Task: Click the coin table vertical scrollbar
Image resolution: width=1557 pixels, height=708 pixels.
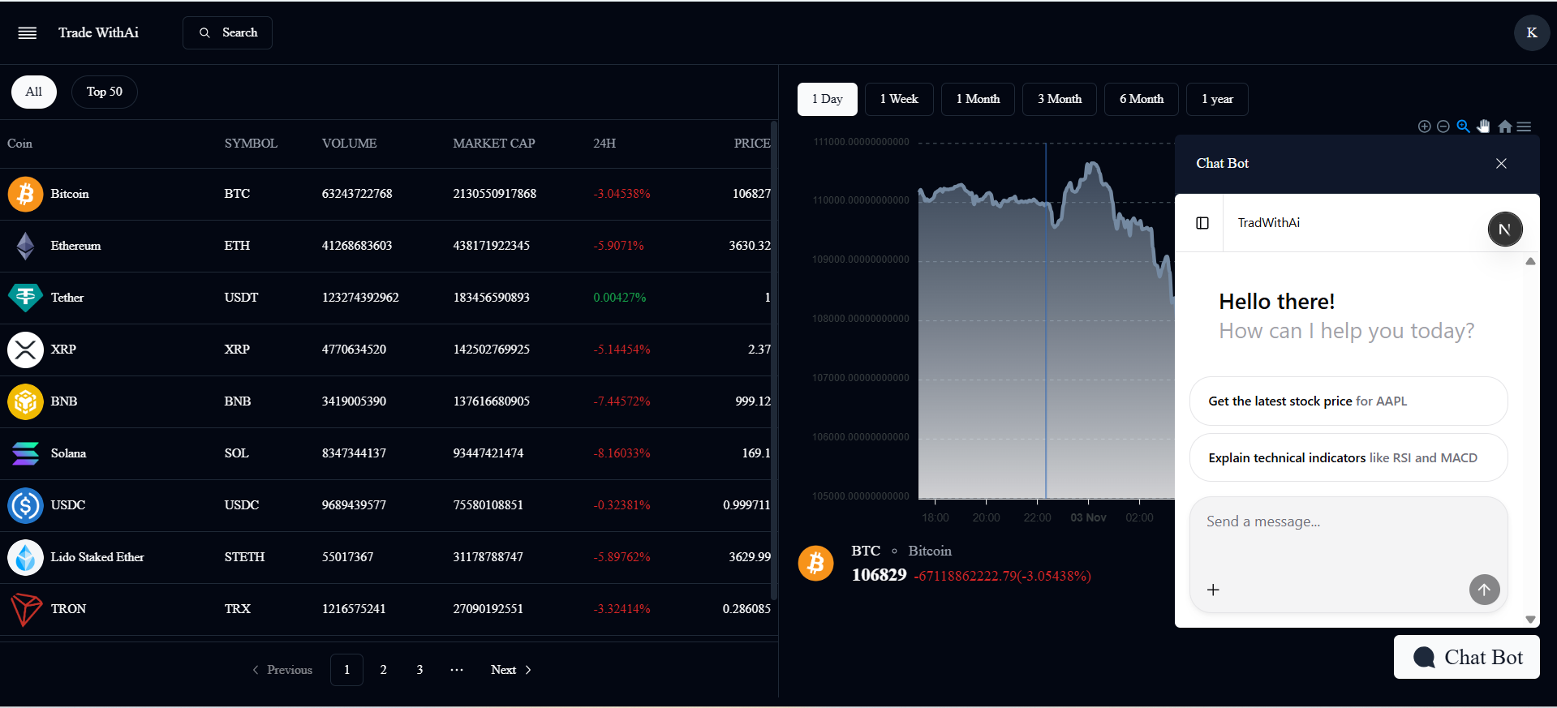Action: click(774, 361)
